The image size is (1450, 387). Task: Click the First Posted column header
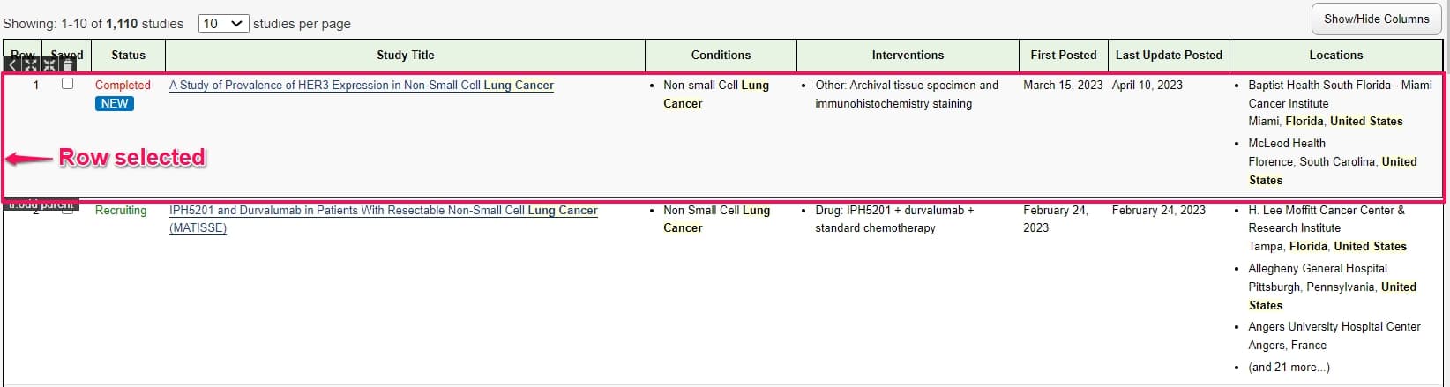tap(1063, 55)
